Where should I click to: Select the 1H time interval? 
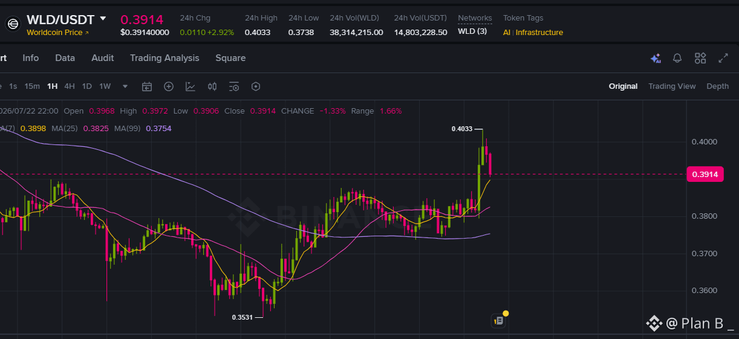coord(53,86)
